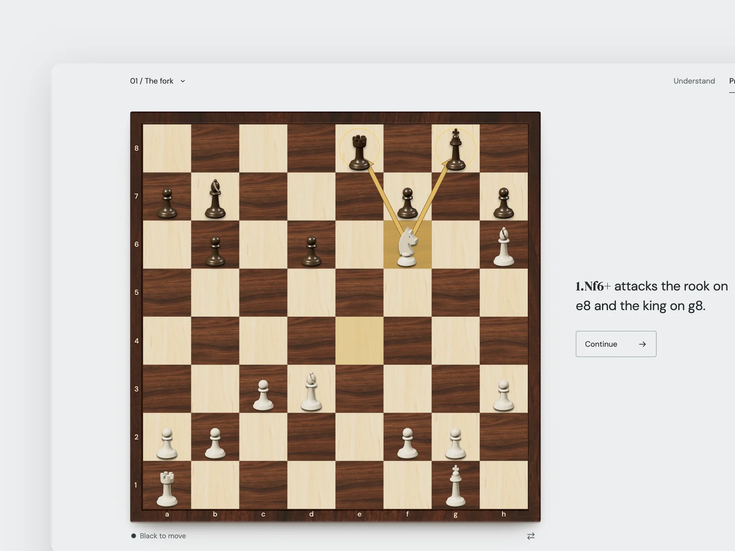Select the white bishop on d3
The height and width of the screenshot is (551, 735).
(311, 391)
